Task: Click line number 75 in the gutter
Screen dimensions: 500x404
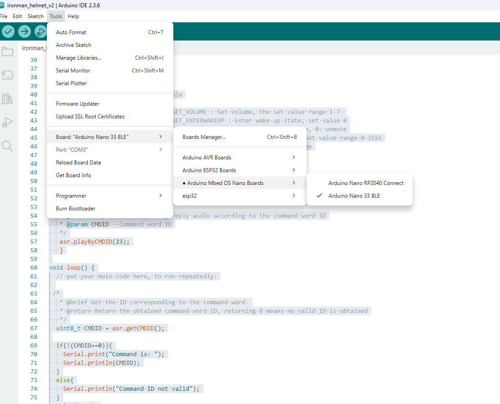Action: tap(34, 397)
